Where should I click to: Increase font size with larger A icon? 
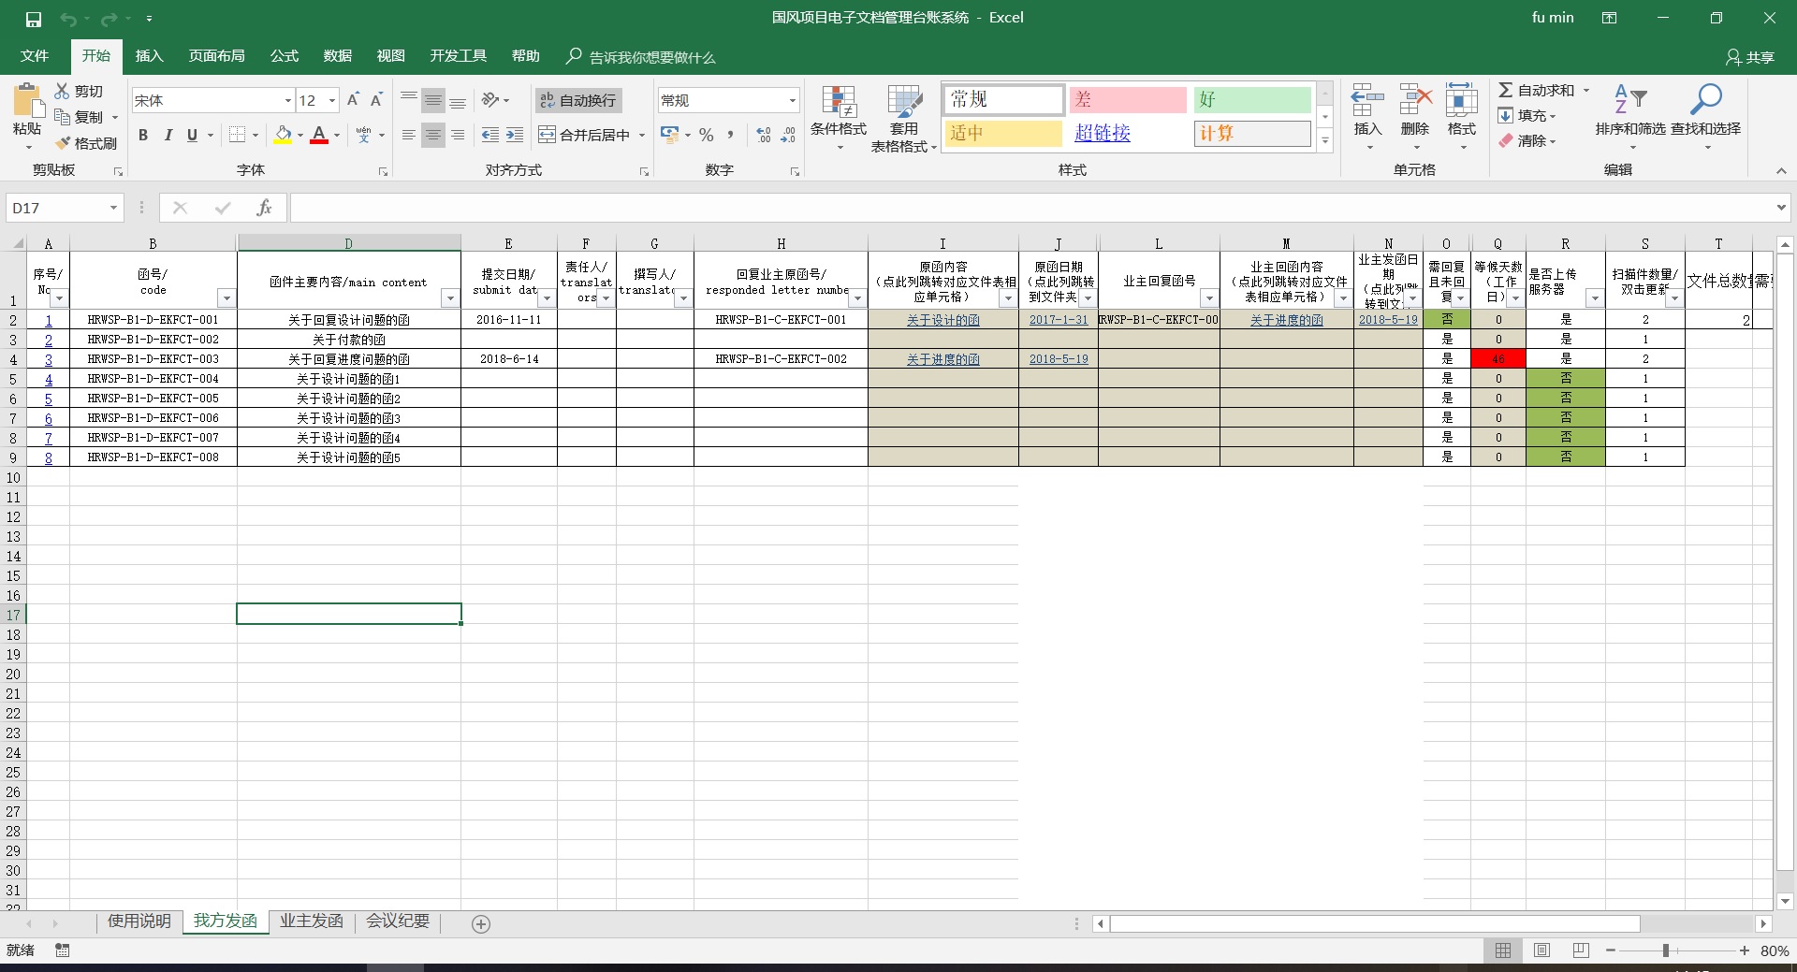[x=353, y=100]
